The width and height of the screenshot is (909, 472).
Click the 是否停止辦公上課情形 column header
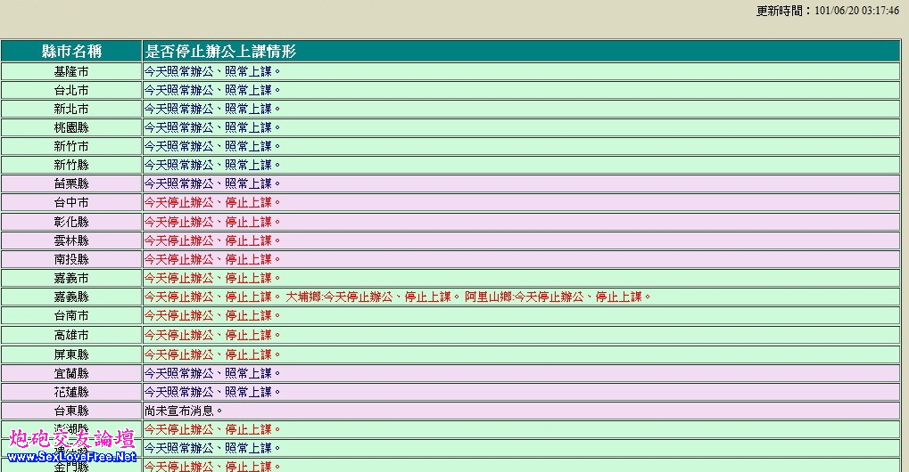tap(220, 51)
